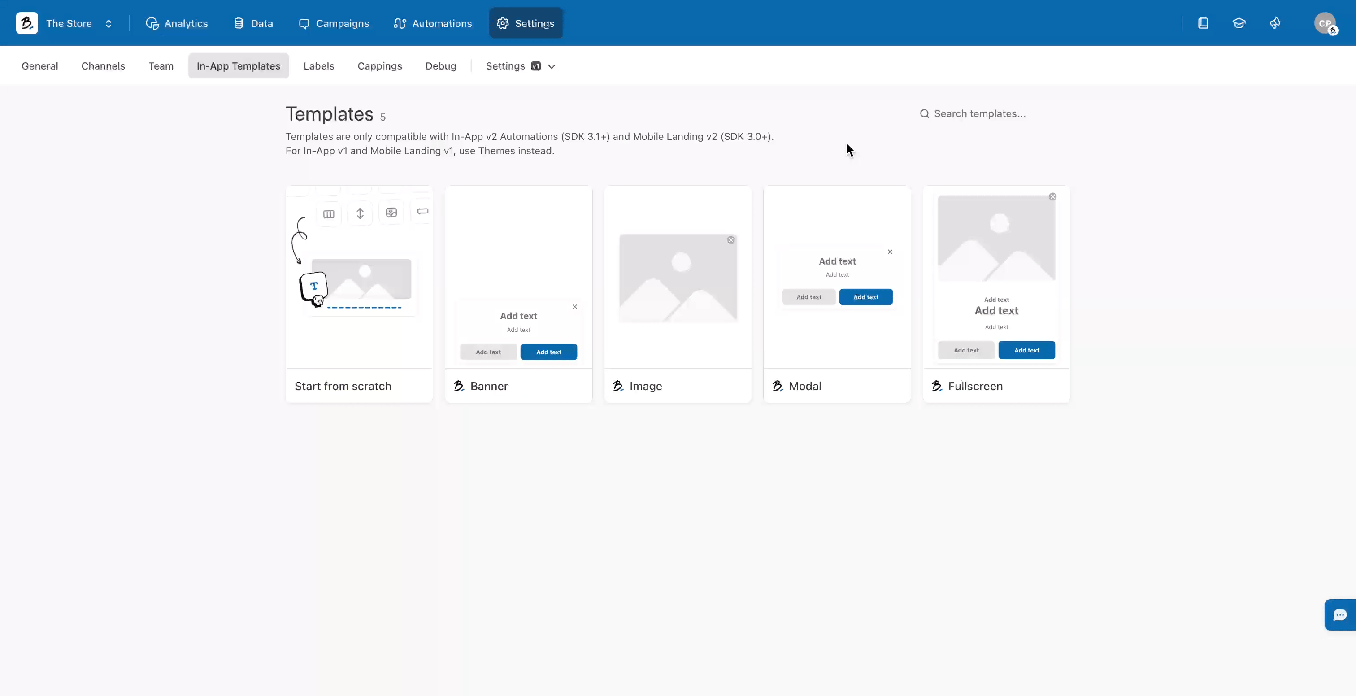This screenshot has height=696, width=1356.
Task: Open the announcements megaphone icon
Action: (1274, 23)
